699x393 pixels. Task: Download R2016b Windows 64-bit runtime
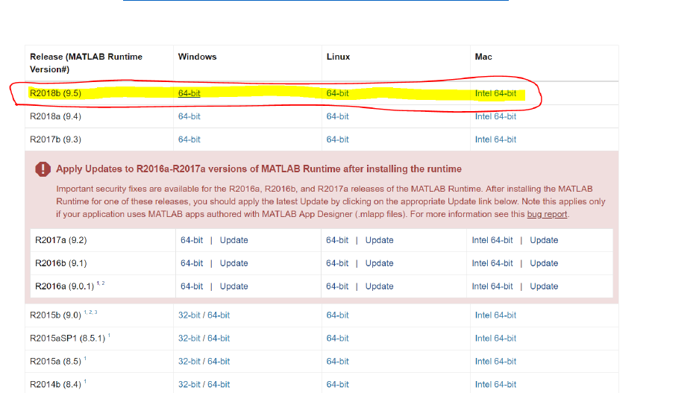(x=192, y=263)
